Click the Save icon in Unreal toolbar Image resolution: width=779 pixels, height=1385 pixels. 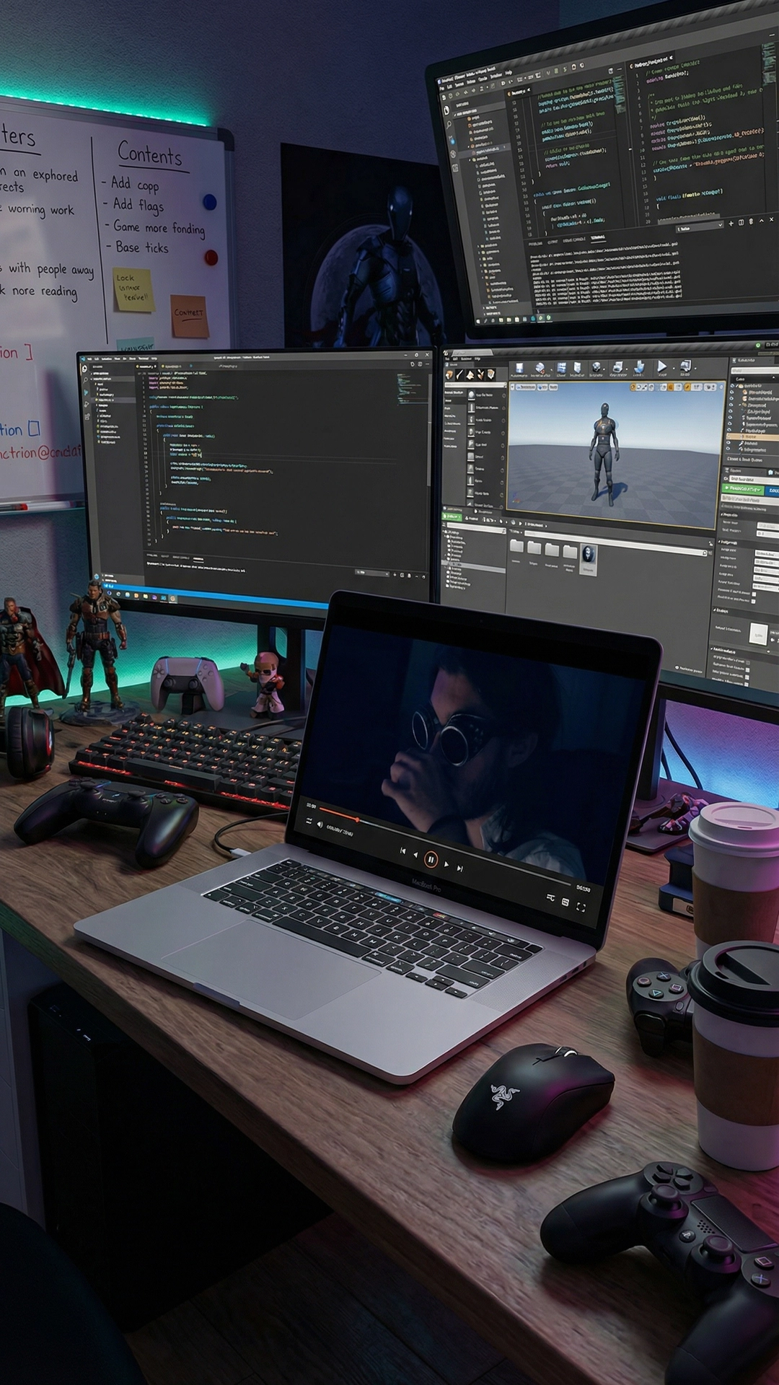519,368
